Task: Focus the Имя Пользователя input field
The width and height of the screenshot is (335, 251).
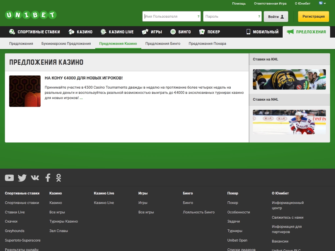Action: [169, 17]
